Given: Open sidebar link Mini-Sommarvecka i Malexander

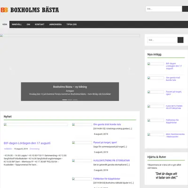Looking at the screenshot, I should (x=175, y=135).
